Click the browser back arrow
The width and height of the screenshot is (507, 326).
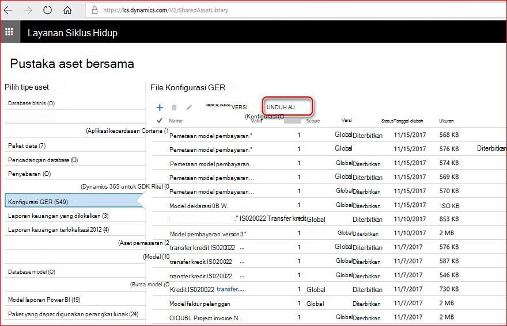8,10
